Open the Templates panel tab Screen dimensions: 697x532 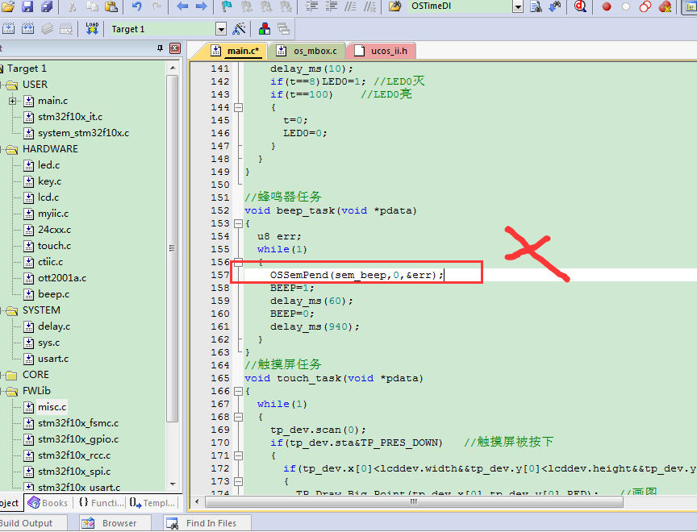point(152,503)
